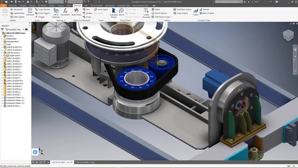Click the Save icon in the quick access toolbar
This screenshot has height=168, width=298.
click(x=15, y=2)
